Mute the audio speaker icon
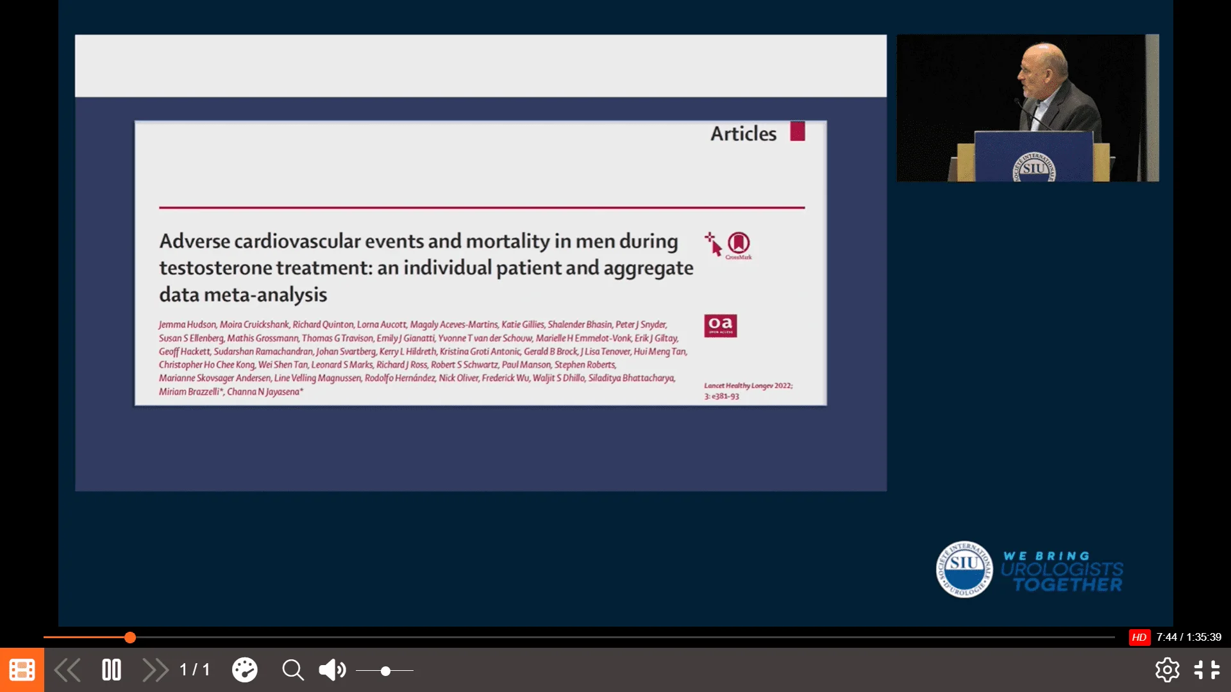Viewport: 1231px width, 692px height. [332, 670]
